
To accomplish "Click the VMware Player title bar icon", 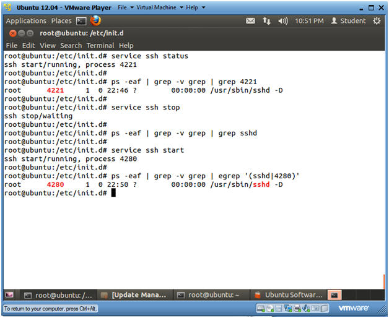I will pos(7,7).
